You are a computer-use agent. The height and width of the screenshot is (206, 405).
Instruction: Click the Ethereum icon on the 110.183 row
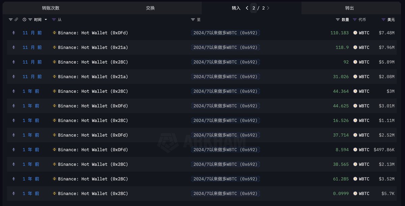coord(14,33)
